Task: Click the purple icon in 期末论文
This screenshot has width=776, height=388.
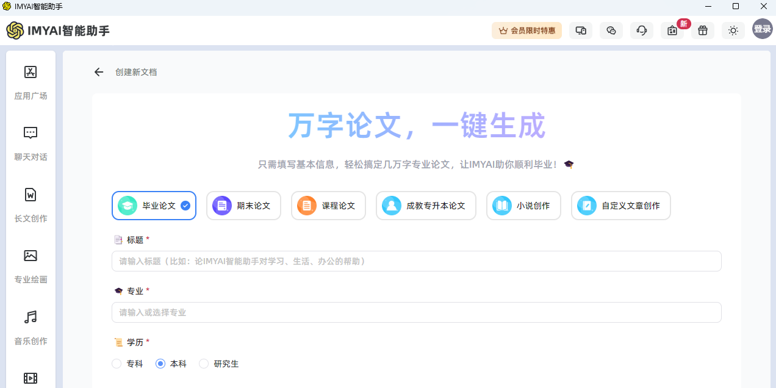Action: [222, 206]
